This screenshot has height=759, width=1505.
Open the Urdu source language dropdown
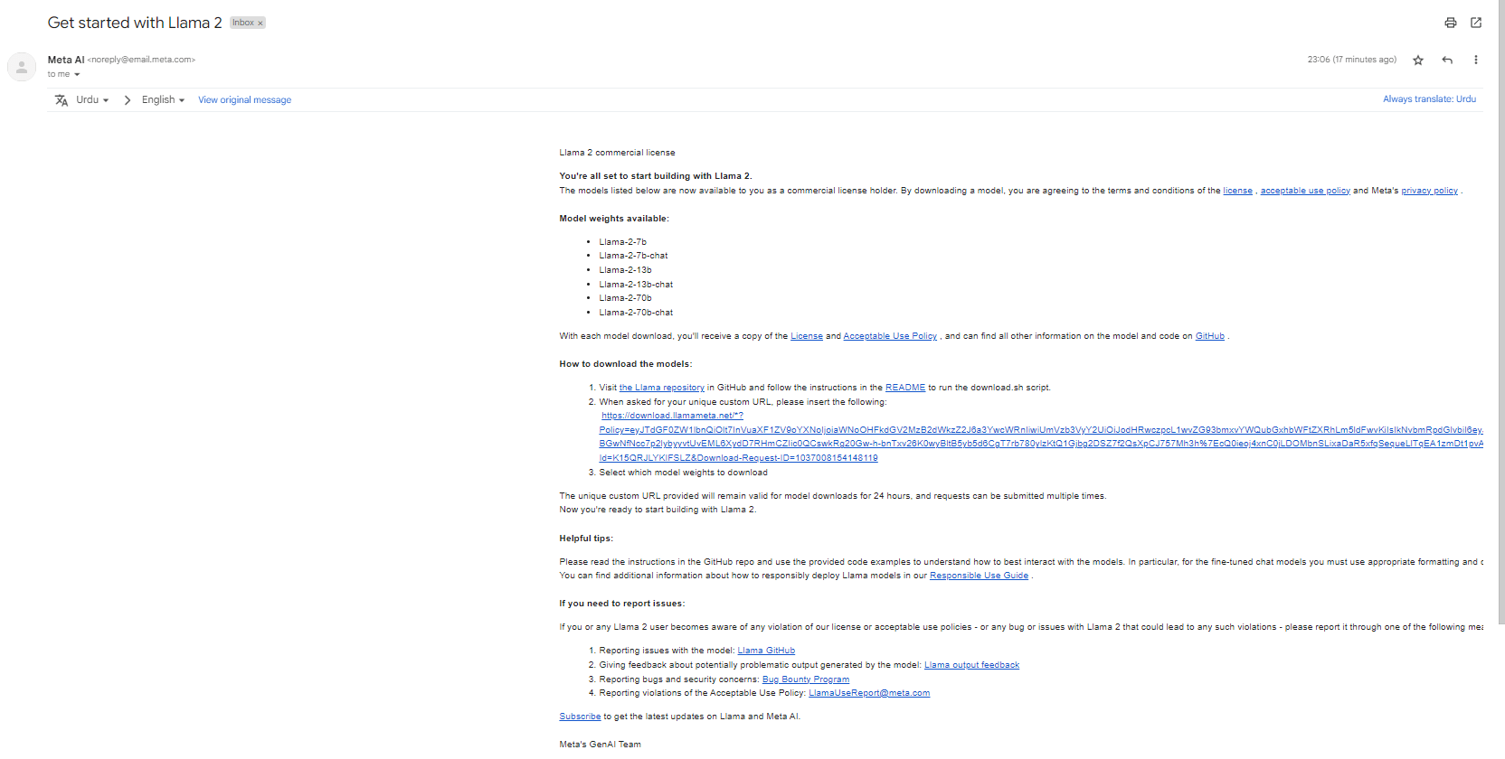[x=92, y=100]
